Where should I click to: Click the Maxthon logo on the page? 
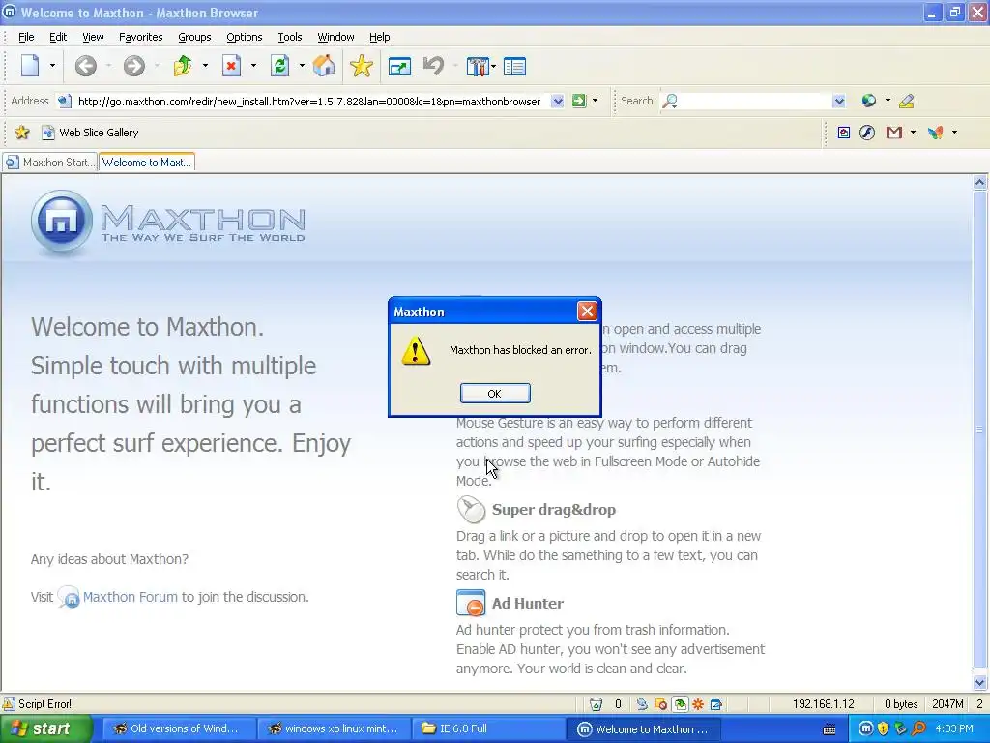point(168,223)
